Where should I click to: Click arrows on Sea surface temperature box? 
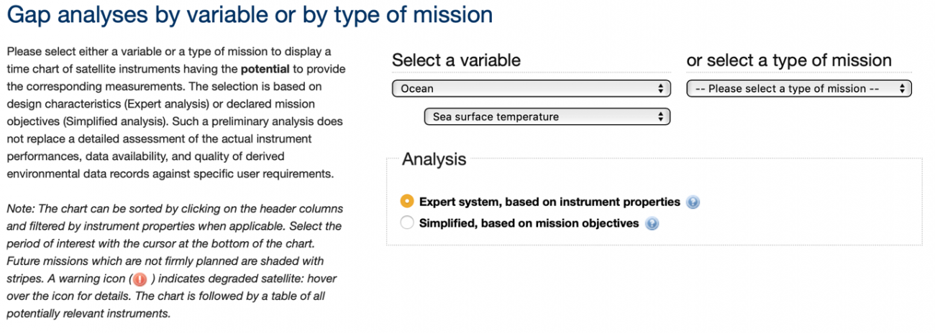coord(660,117)
